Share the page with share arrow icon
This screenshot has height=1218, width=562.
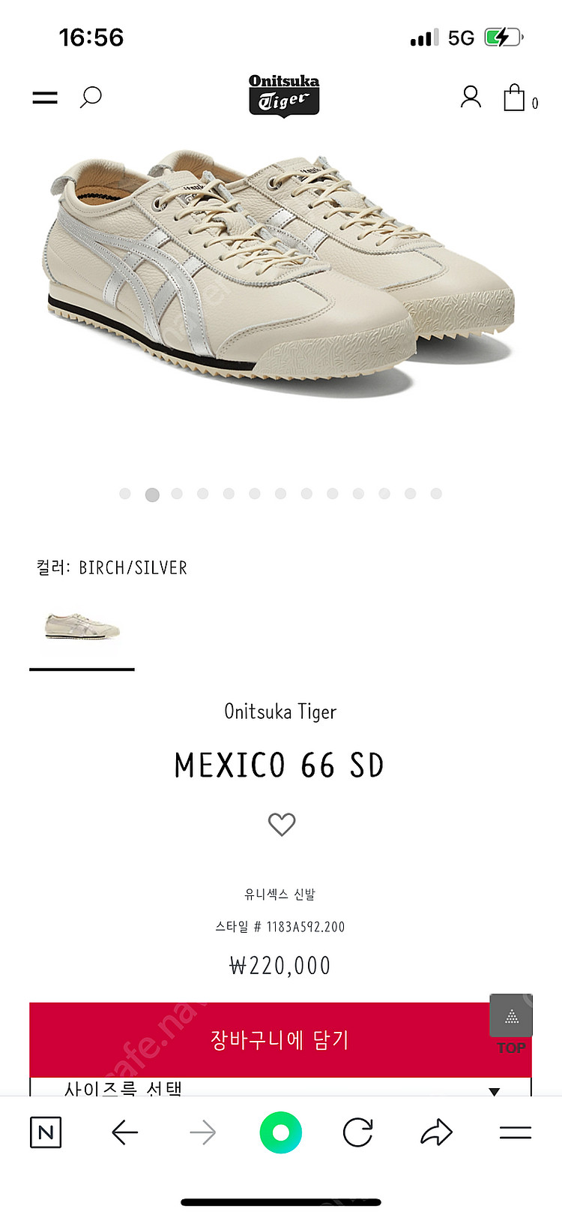coord(437,1132)
